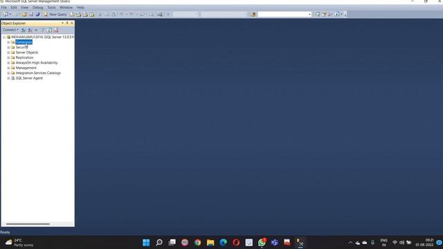Open the Edit menu
This screenshot has width=443, height=249.
(14, 8)
